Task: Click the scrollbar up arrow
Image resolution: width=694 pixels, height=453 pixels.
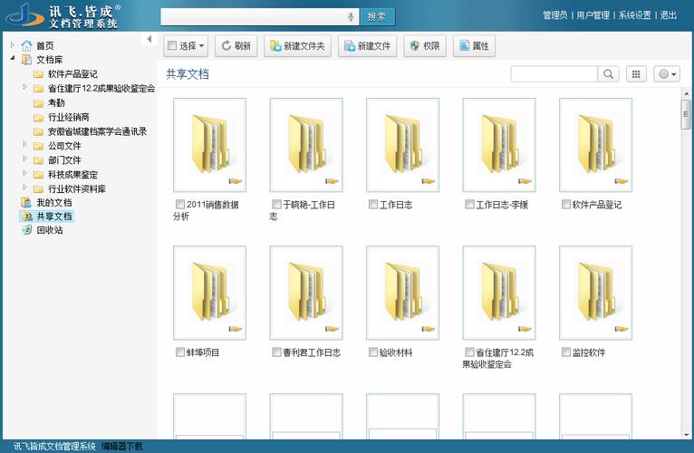Action: point(686,93)
